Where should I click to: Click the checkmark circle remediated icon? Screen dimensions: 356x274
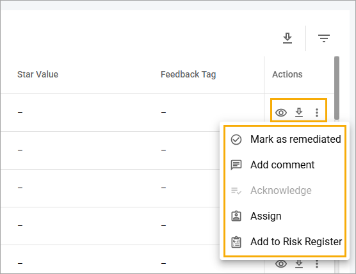[236, 140]
